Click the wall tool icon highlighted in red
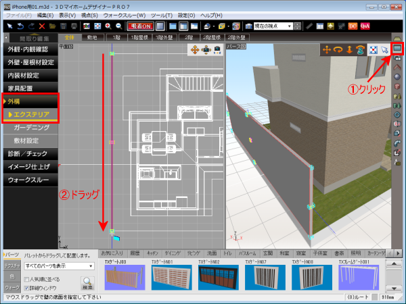The width and height of the screenshot is (406, 304). 398,49
